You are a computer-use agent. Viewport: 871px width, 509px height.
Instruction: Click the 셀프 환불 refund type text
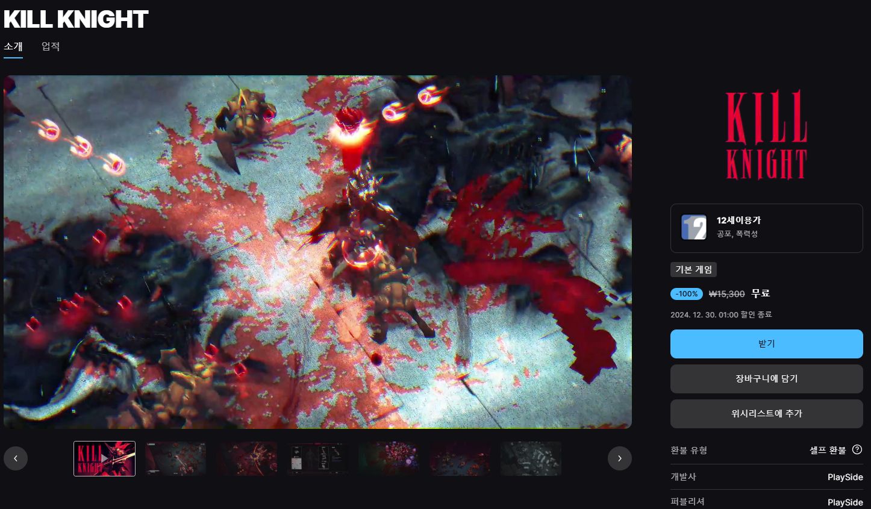coord(828,450)
